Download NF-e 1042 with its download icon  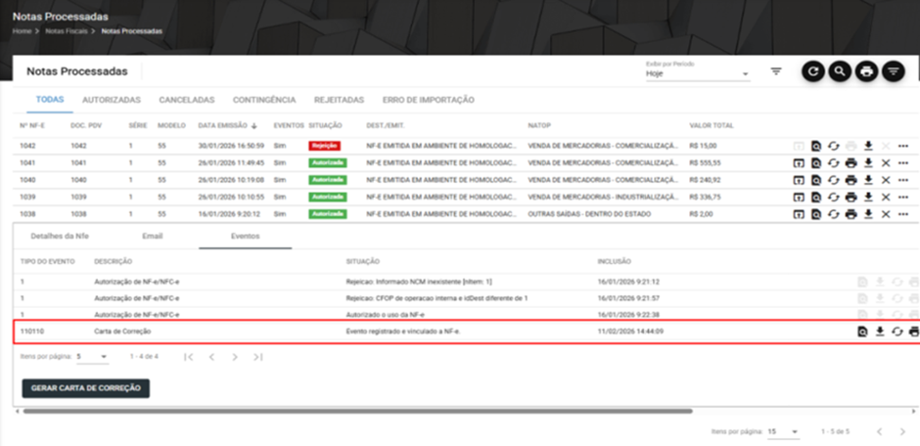(869, 146)
